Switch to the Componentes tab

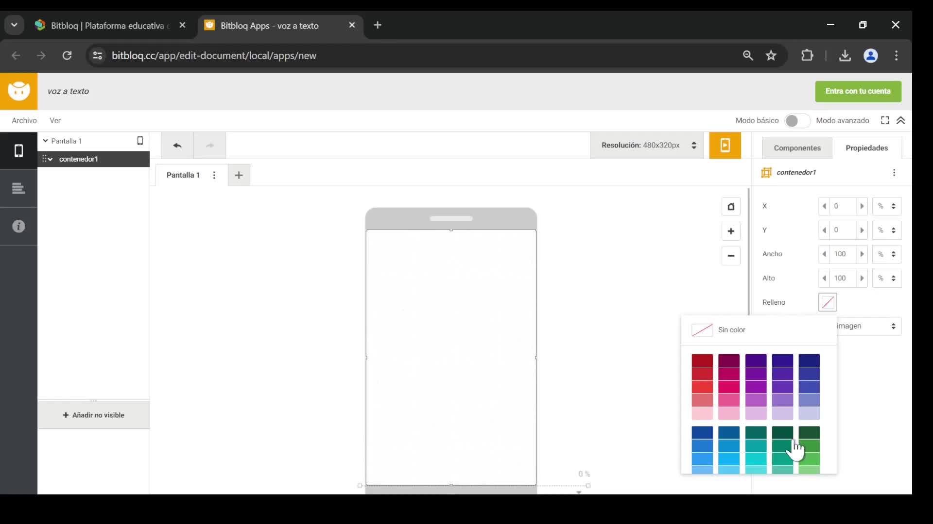pyautogui.click(x=797, y=148)
